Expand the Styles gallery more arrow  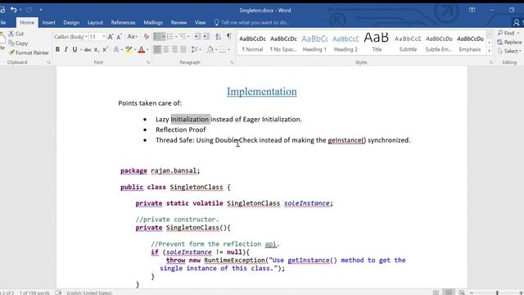(490, 51)
